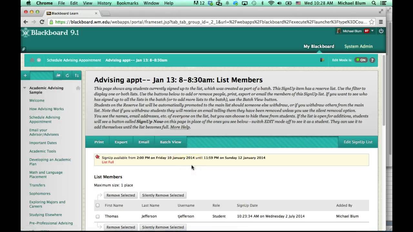The image size is (413, 232).
Task: Click the bottom Remove Selected button
Action: (x=121, y=227)
